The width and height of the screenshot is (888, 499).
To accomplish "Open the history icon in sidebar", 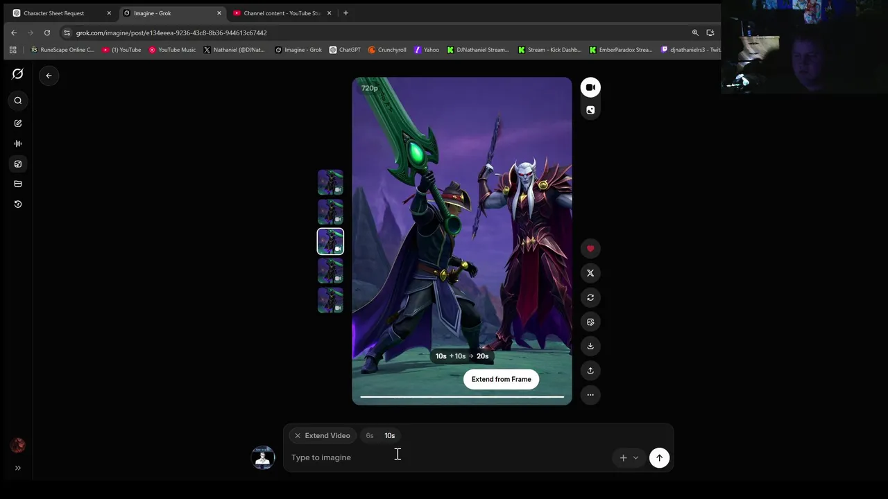I will point(18,204).
